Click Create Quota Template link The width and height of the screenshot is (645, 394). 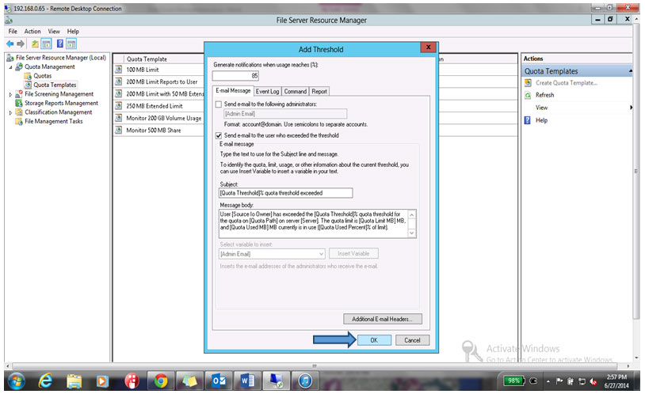(566, 83)
